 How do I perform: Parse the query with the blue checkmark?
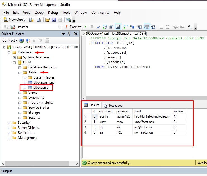click(x=98, y=27)
